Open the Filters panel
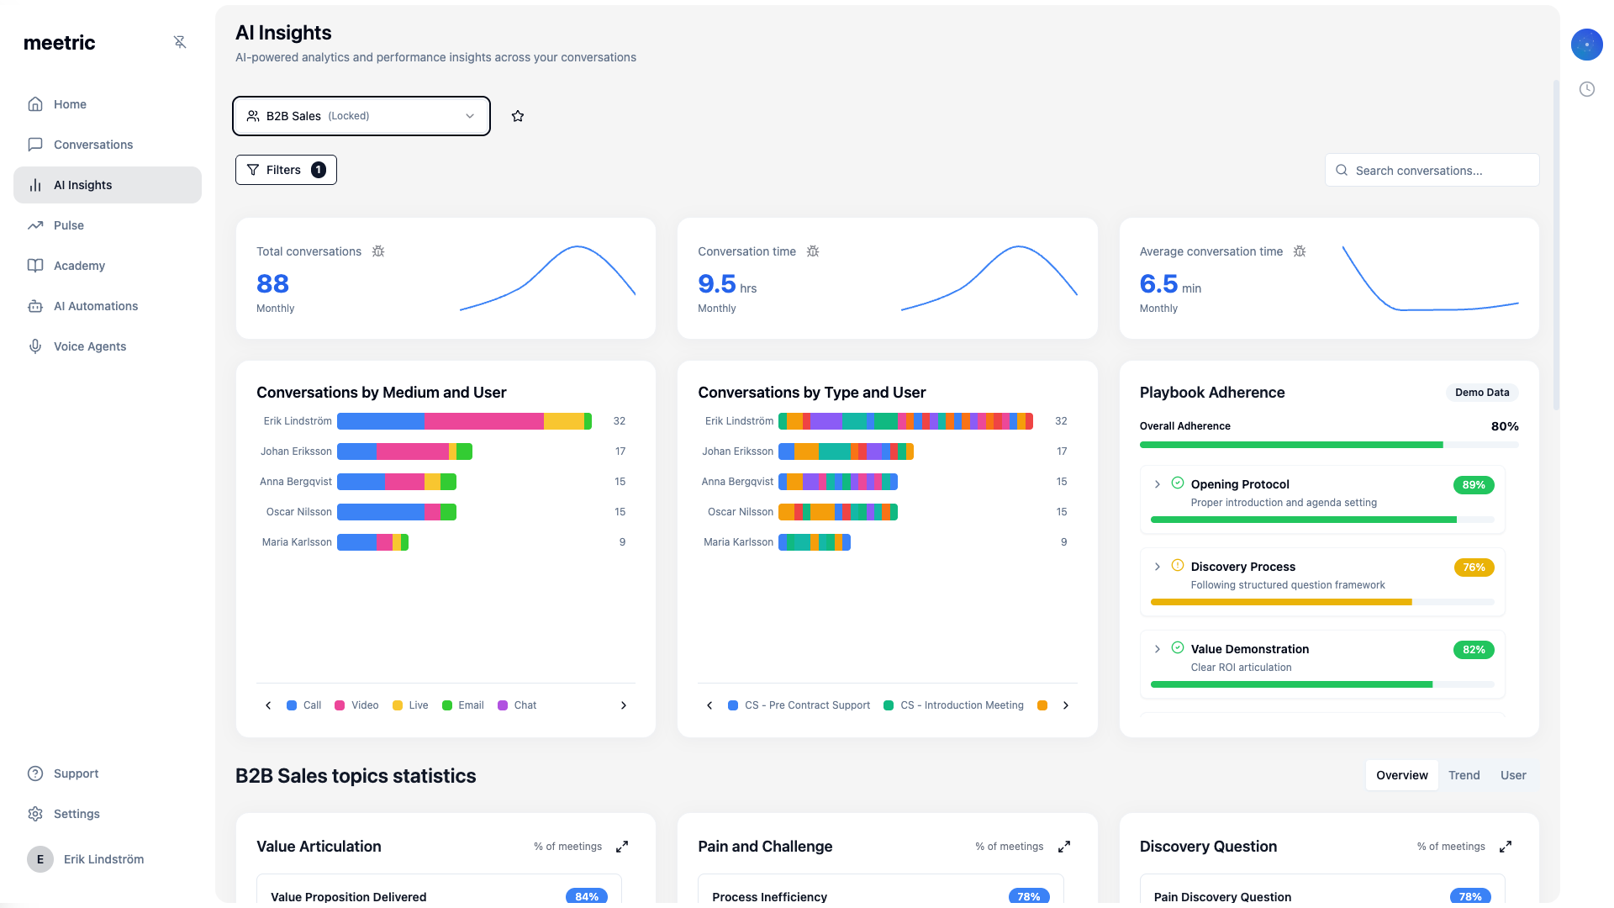This screenshot has height=908, width=1614. coord(286,170)
